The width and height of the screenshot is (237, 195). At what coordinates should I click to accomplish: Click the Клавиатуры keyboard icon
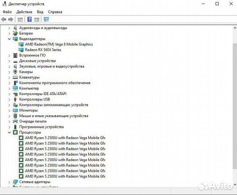15,77
